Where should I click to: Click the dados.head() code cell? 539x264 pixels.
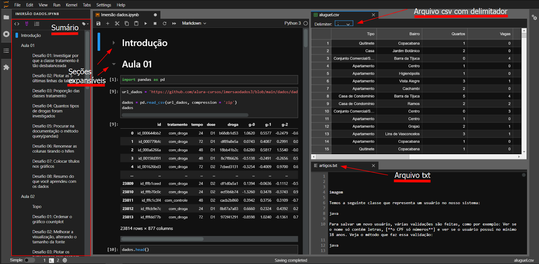tap(209, 250)
